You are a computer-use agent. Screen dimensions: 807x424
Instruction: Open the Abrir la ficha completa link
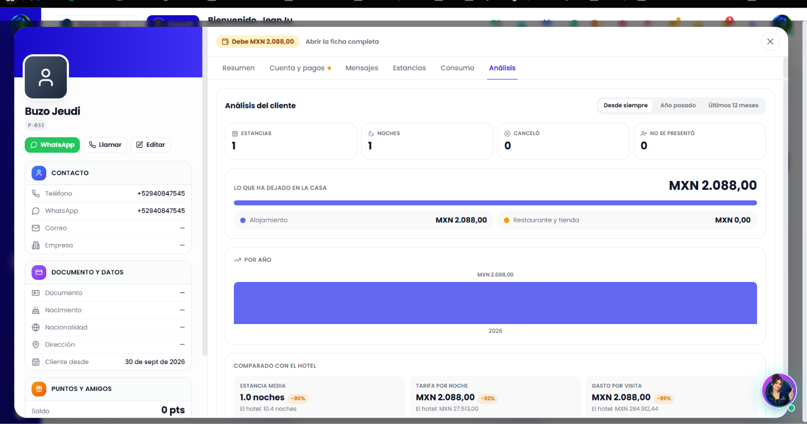coord(342,42)
